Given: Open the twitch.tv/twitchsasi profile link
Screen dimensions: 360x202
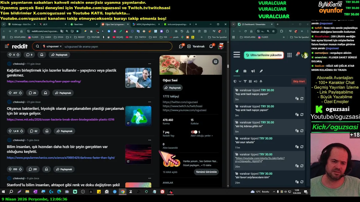Looking at the screenshot, I should 183,106.
